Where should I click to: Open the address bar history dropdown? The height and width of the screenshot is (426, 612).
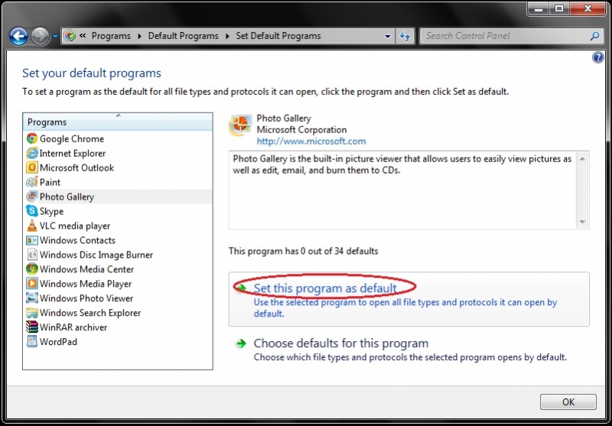tap(388, 36)
